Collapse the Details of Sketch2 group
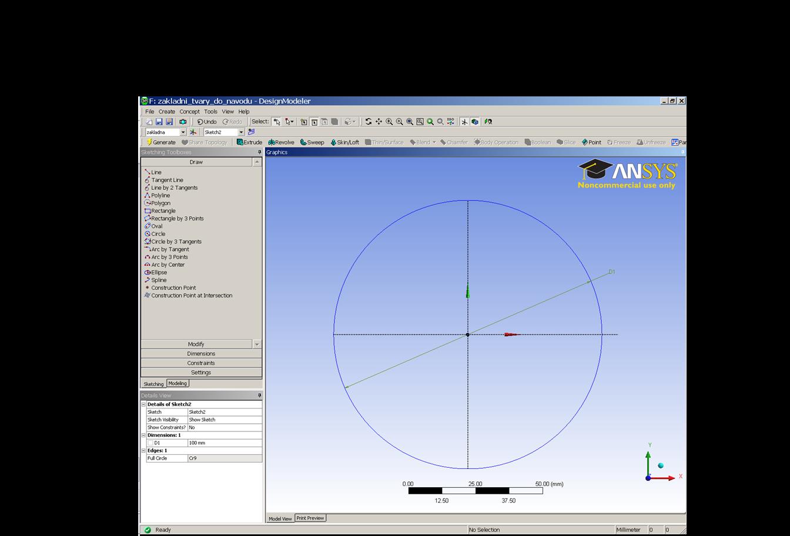790x536 pixels. coord(143,404)
